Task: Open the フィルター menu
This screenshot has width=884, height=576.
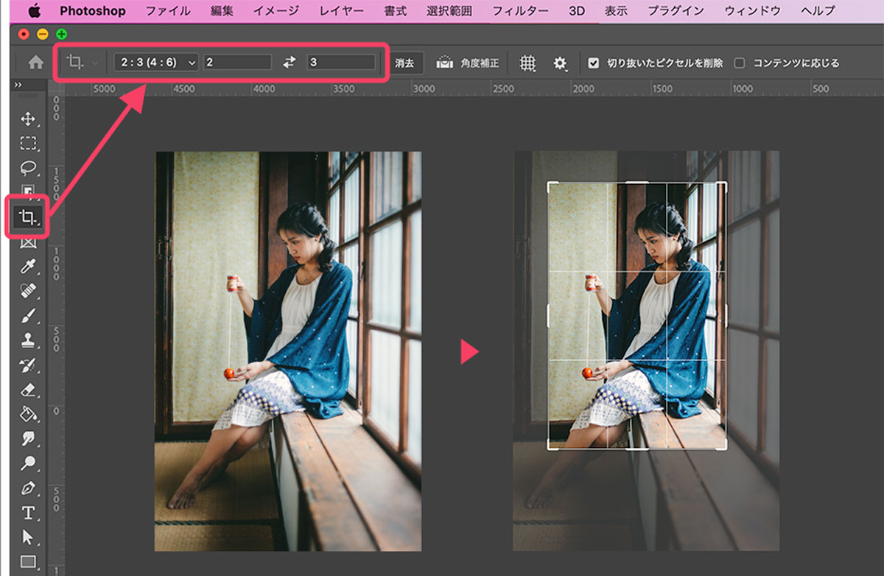Action: point(520,11)
